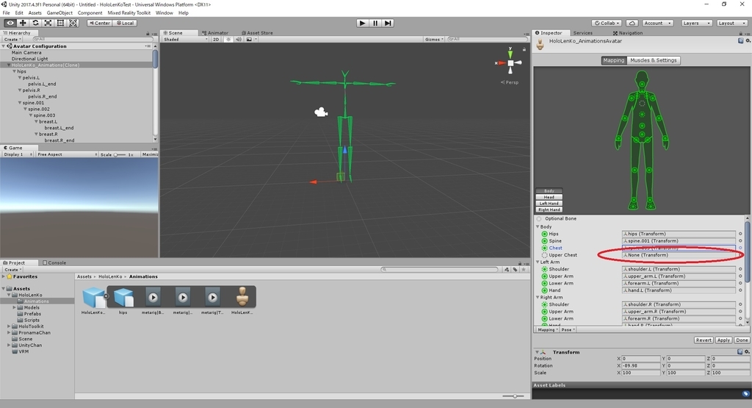Select the Body view button in avatar
Image resolution: width=752 pixels, height=408 pixels.
(x=549, y=190)
